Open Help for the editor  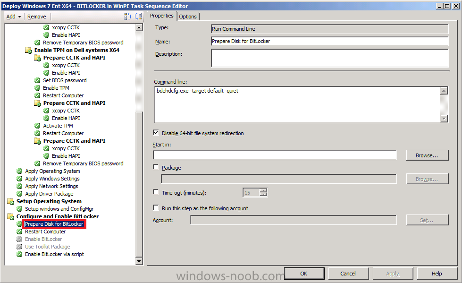(x=437, y=274)
